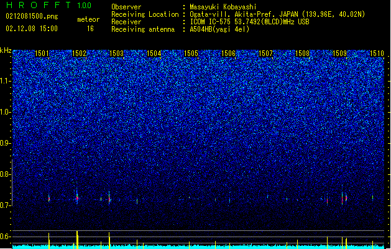Click the date stamp 02.12.08 15:00
Viewport: 391px width, 249px height.
pyautogui.click(x=32, y=29)
